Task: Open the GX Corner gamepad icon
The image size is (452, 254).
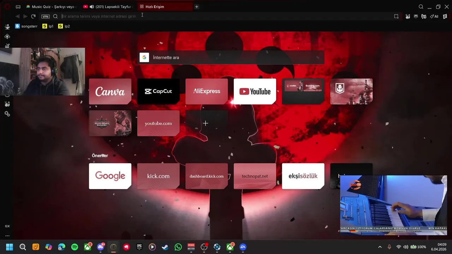Action: 18,7
